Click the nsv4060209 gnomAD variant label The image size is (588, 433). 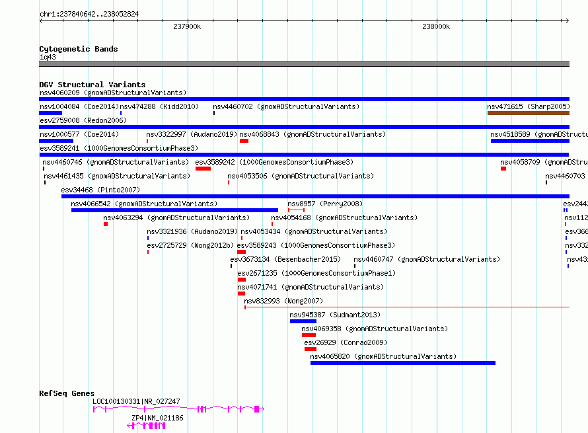tap(113, 93)
